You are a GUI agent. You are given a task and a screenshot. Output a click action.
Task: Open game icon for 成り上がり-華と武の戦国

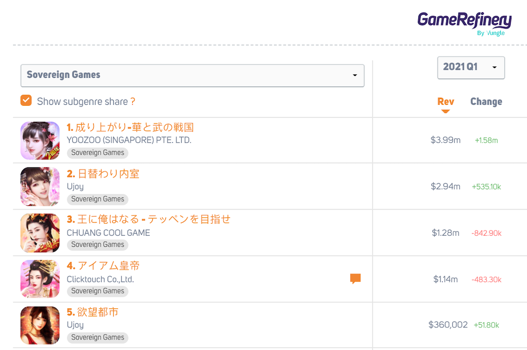[40, 141]
